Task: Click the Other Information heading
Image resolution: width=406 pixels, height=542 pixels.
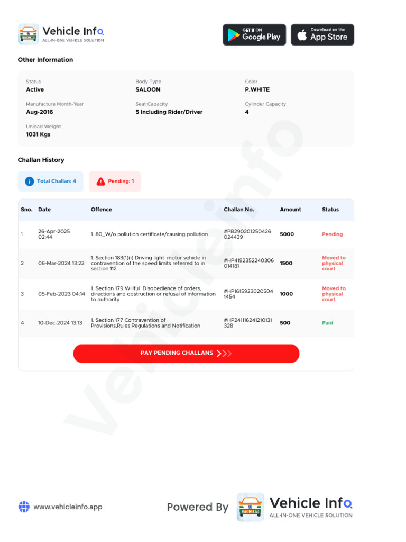Action: pos(45,60)
